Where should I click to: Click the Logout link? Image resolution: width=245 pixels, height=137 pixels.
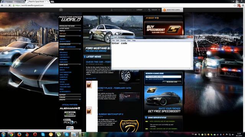tap(139, 10)
